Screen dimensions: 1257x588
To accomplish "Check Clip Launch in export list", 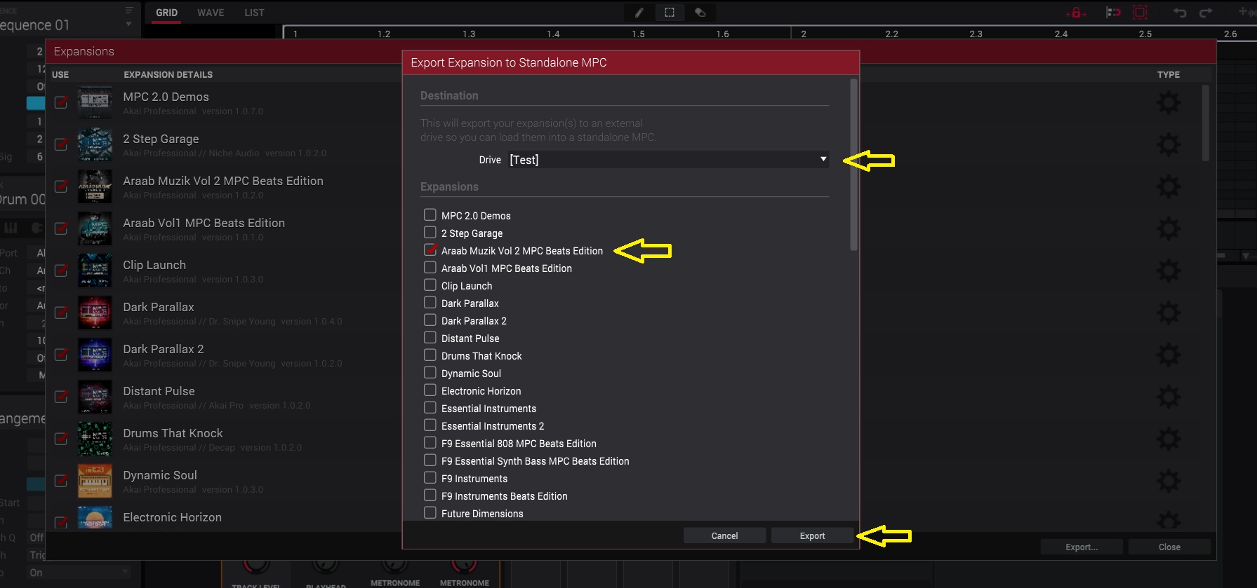I will click(x=430, y=285).
